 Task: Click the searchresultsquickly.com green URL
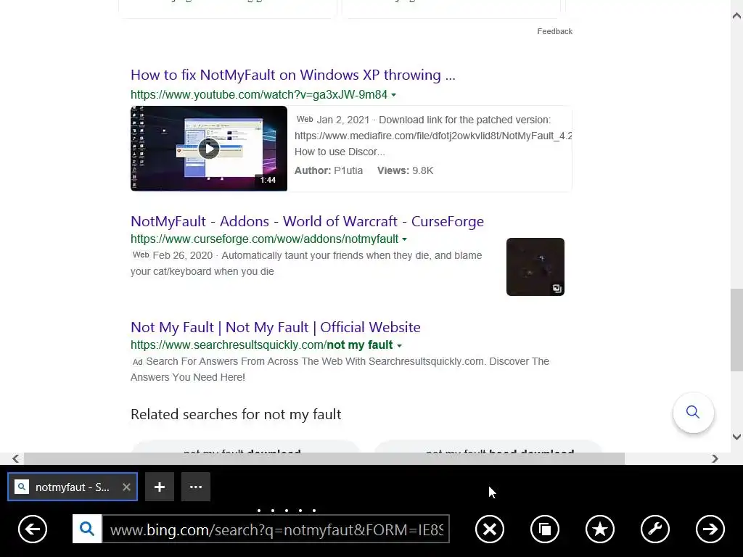tap(261, 344)
